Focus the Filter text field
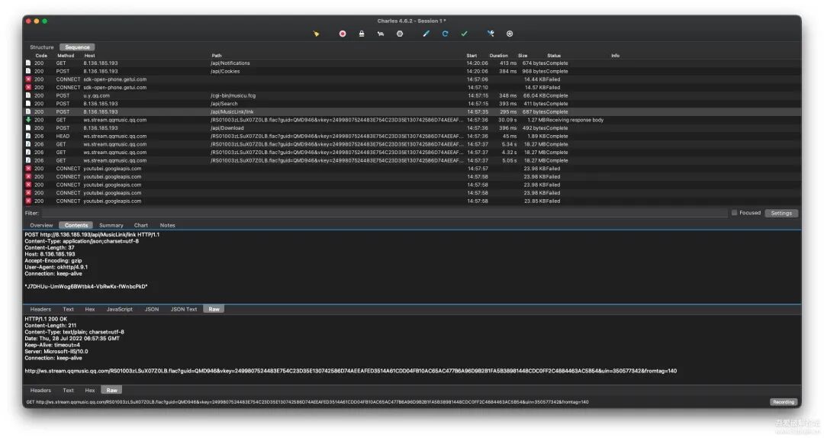 [x=384, y=213]
